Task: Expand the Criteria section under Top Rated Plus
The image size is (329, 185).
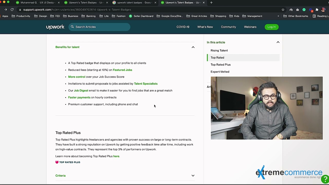Action: pos(193,176)
